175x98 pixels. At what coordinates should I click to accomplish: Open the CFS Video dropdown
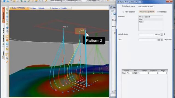coord(98,1)
